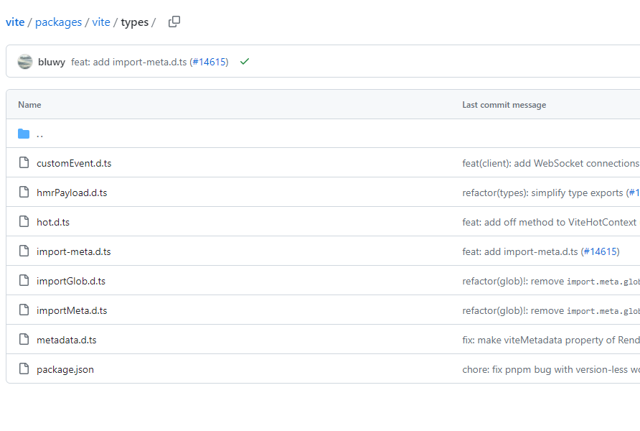Click the file icon beside package.json
The width and height of the screenshot is (640, 431).
tap(24, 369)
